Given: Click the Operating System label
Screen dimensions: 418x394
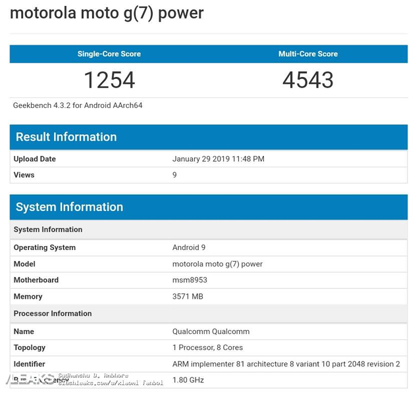Looking at the screenshot, I should 45,247.
